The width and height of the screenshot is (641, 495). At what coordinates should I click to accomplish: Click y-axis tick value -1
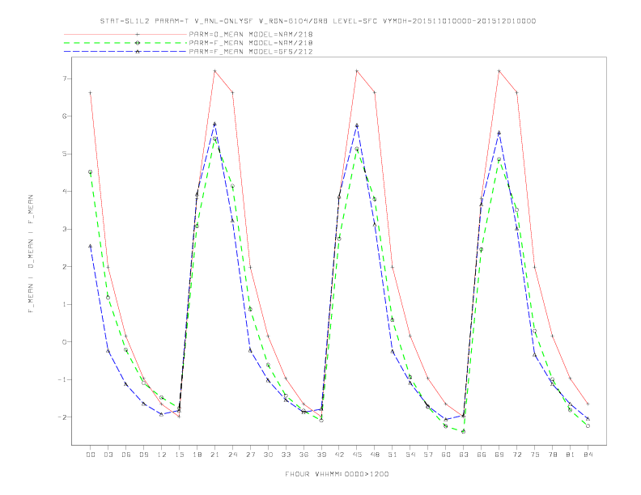pyautogui.click(x=62, y=379)
